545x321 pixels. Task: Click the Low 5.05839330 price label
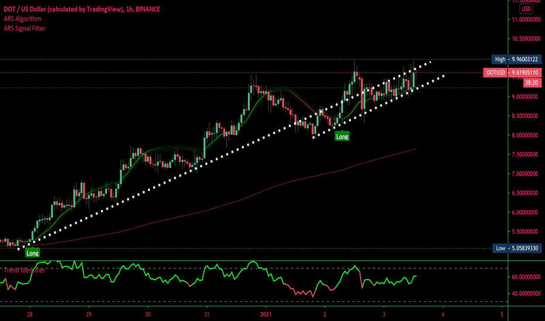point(517,248)
